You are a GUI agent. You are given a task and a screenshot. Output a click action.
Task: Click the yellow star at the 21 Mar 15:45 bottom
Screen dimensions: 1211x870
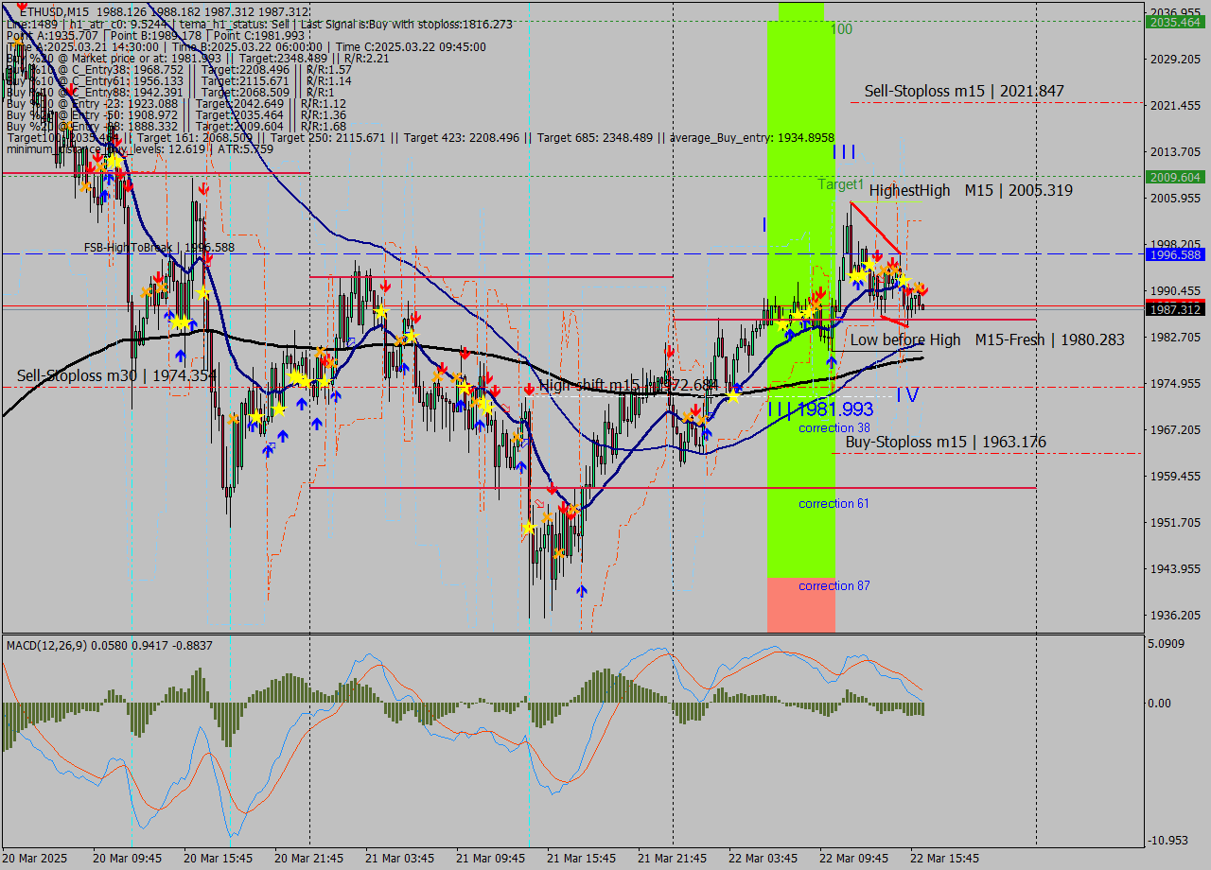point(530,528)
